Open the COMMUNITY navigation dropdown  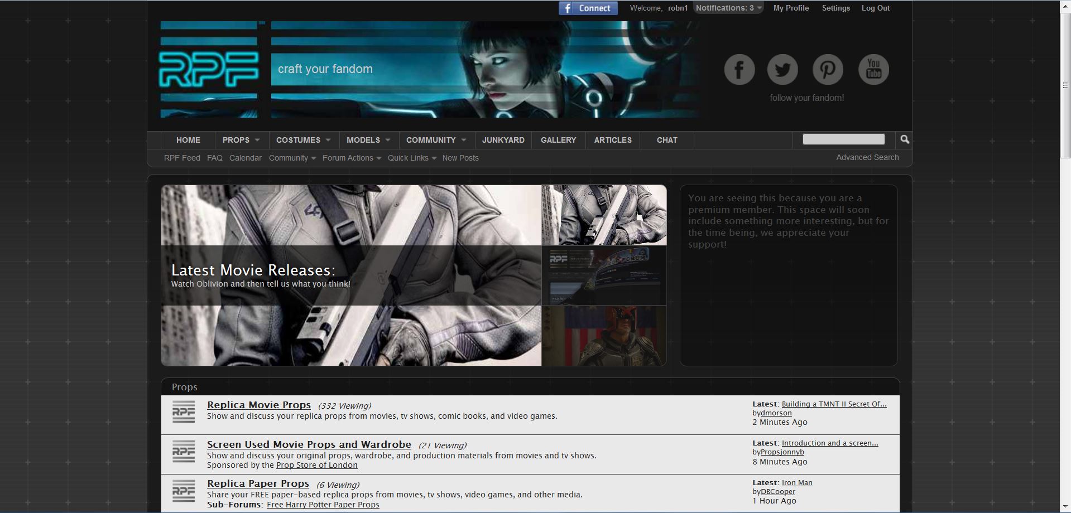[436, 140]
